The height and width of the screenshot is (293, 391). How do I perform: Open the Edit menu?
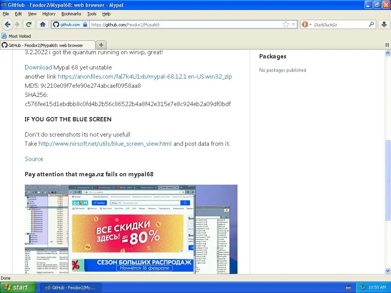point(18,14)
